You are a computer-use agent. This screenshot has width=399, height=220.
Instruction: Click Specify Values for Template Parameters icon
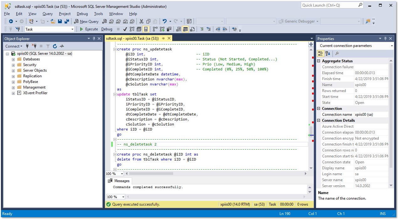click(x=234, y=29)
